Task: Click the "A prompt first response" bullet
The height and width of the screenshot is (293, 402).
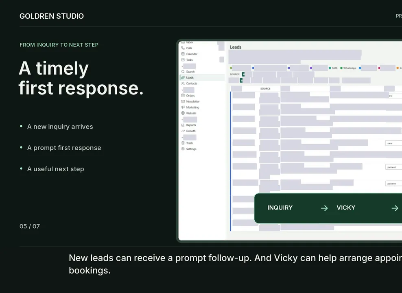Action: pos(64,148)
